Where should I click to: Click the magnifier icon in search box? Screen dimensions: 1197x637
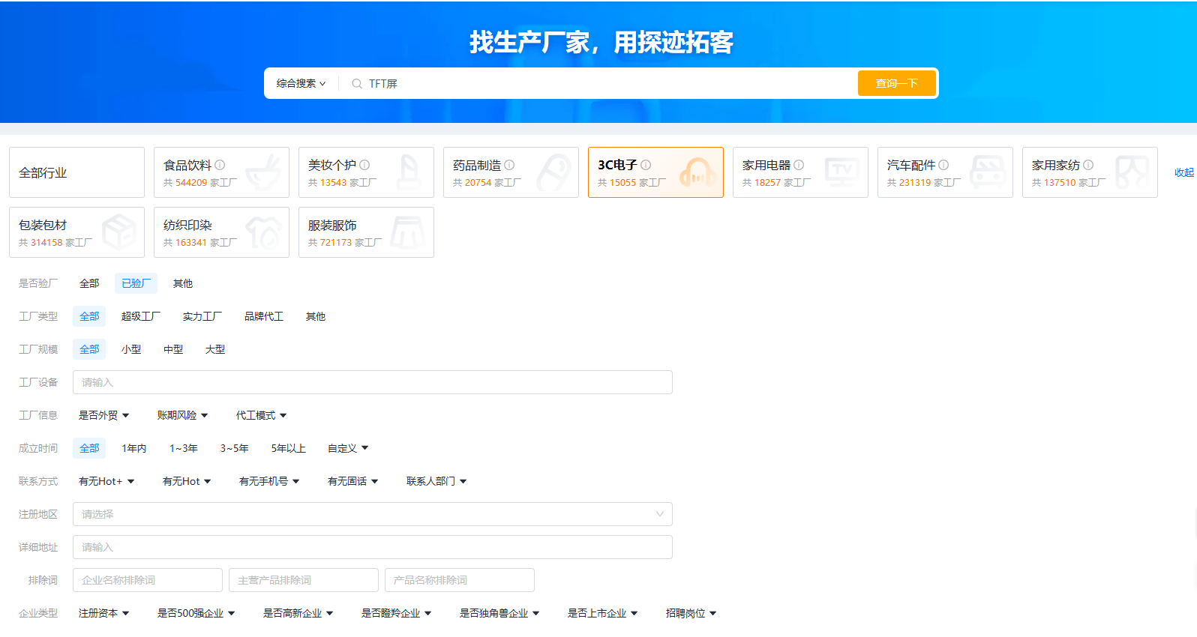tap(357, 84)
